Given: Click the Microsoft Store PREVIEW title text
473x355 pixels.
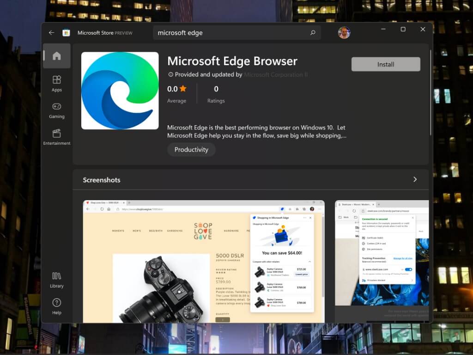Looking at the screenshot, I should [105, 33].
